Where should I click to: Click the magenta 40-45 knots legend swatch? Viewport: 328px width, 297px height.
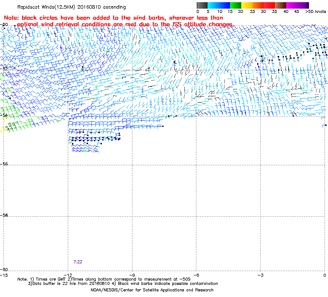tap(292, 5)
